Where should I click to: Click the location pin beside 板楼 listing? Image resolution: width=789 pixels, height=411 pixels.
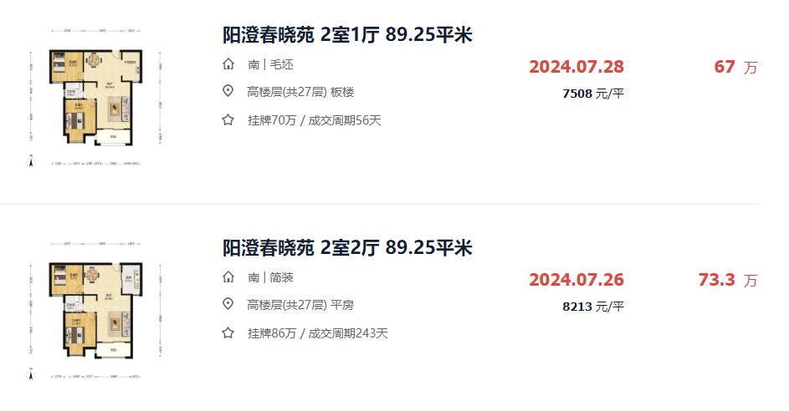point(228,92)
